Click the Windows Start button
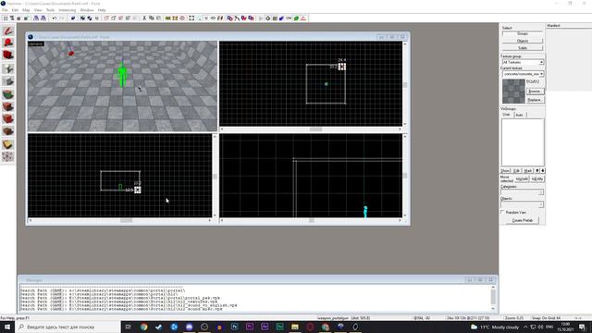The image size is (592, 333). (7, 327)
